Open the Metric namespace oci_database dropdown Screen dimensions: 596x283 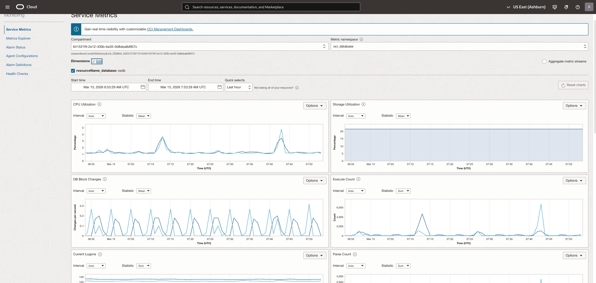[459, 47]
